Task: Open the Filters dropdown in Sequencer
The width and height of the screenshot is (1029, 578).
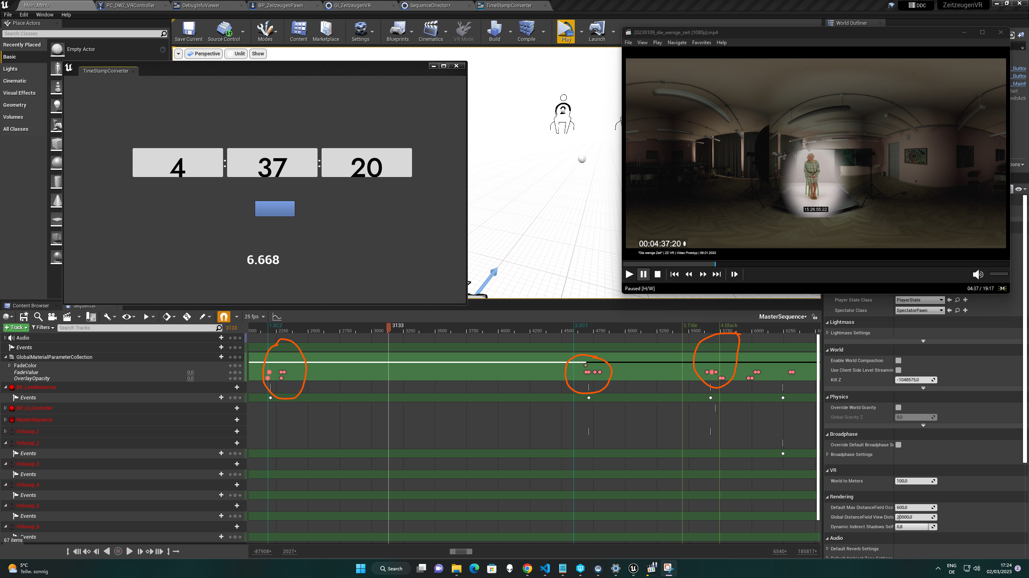Action: click(x=43, y=328)
